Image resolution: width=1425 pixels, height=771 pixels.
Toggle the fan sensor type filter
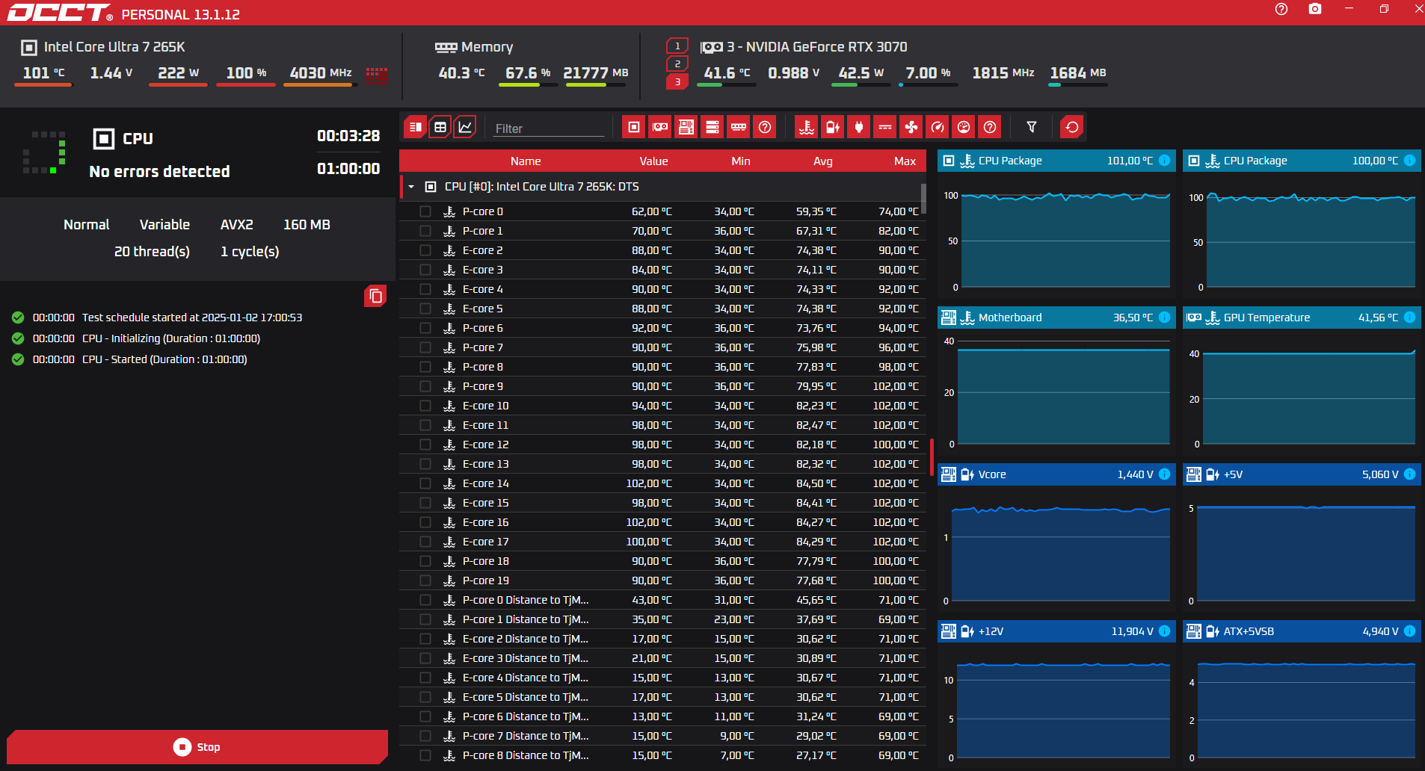(x=911, y=127)
